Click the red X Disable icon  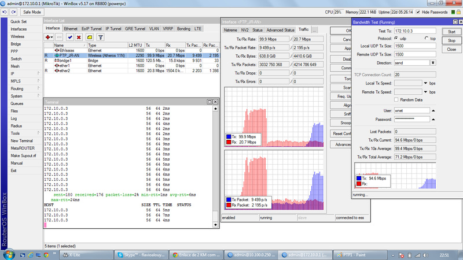79,36
